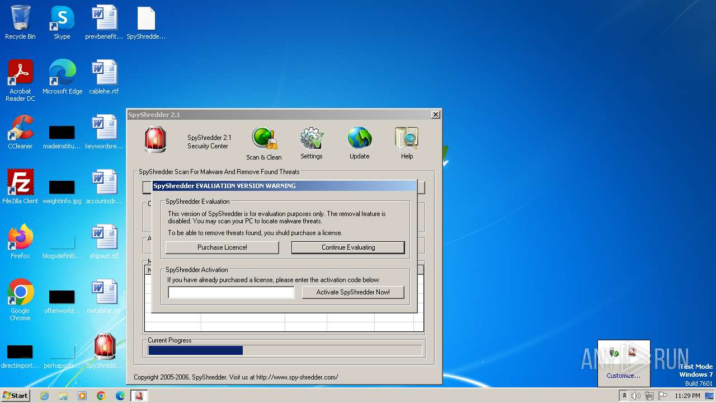716x403 pixels.
Task: Open the Scan & Clean tool
Action: pos(265,144)
